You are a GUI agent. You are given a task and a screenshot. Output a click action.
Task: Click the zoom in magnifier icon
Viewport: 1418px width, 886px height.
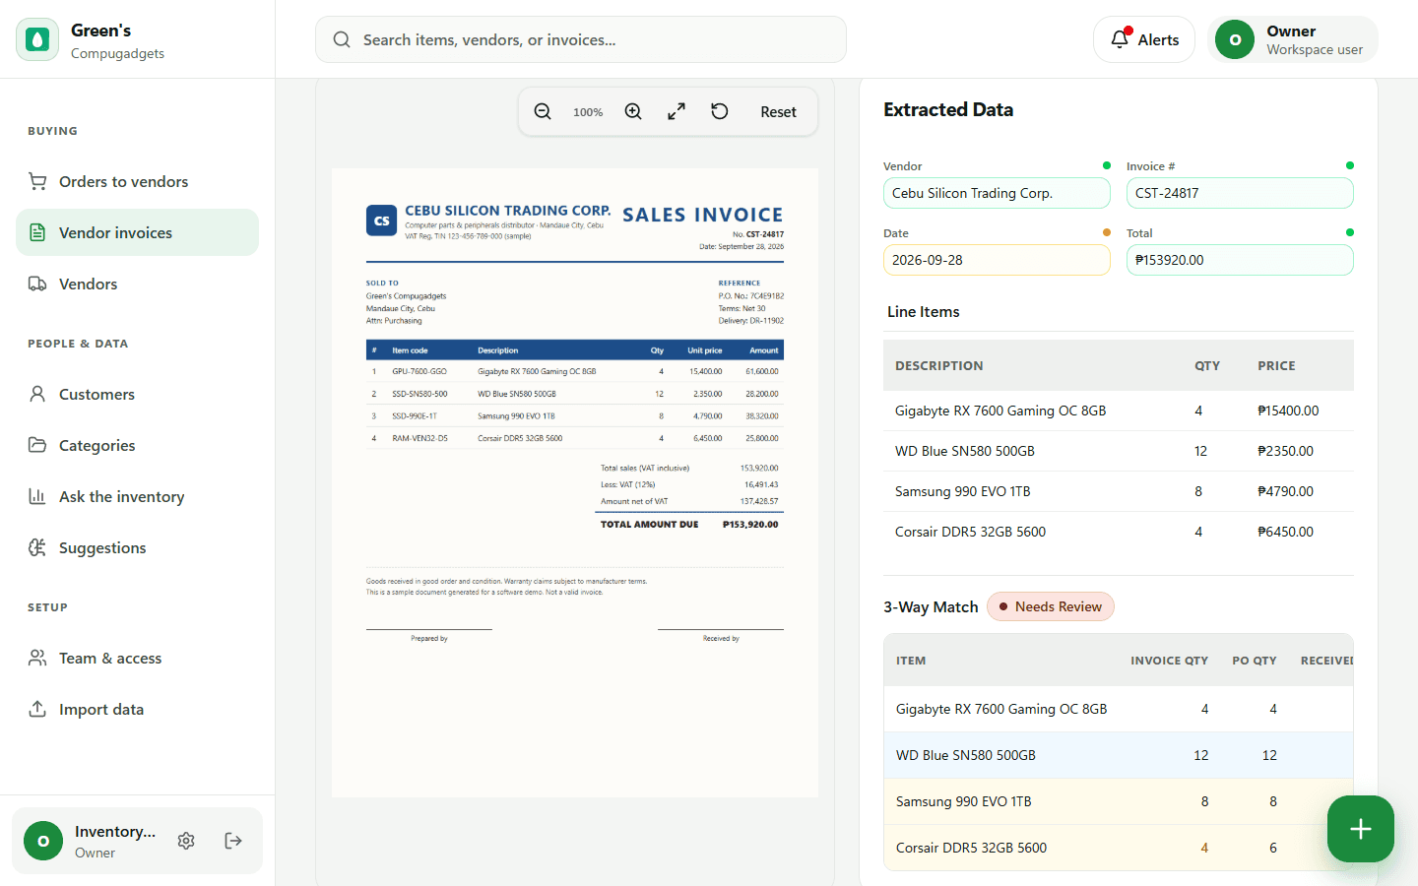coord(633,112)
